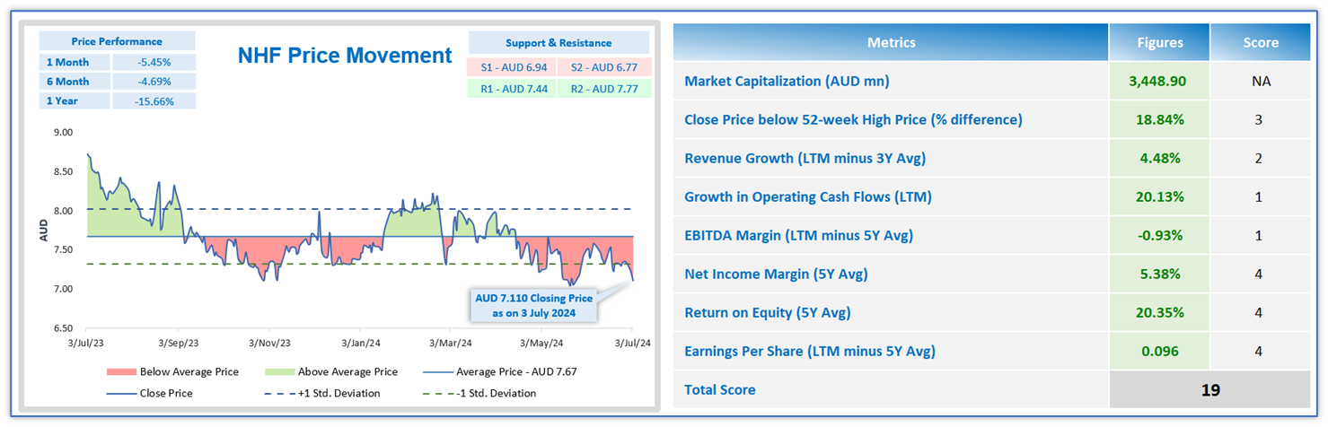
Task: Select the 20.13% cash flow figure
Action: (x=1158, y=196)
